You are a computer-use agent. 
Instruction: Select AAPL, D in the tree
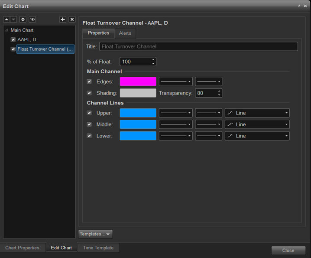tap(27, 39)
